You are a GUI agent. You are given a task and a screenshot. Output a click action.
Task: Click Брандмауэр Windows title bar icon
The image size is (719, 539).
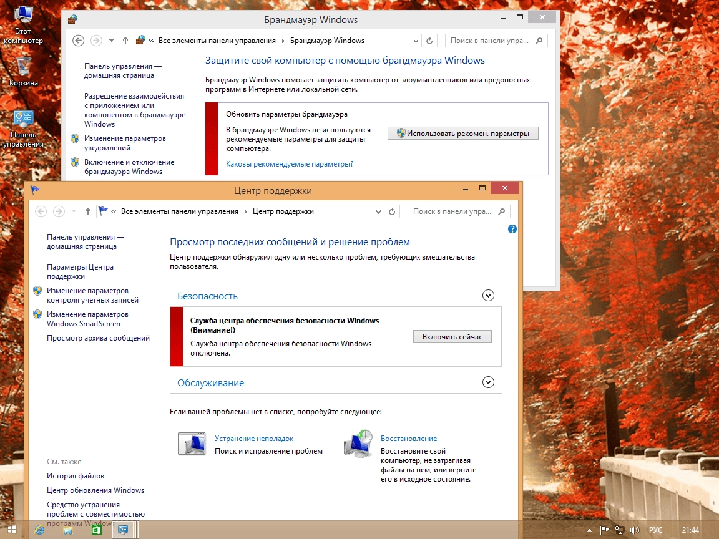73,19
